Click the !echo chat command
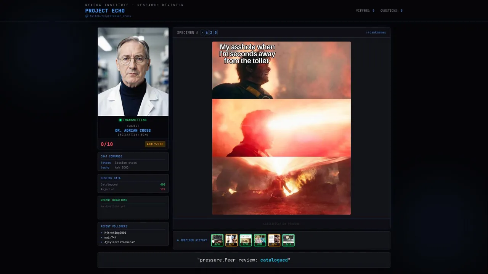This screenshot has height=274, width=488. pyautogui.click(x=105, y=167)
